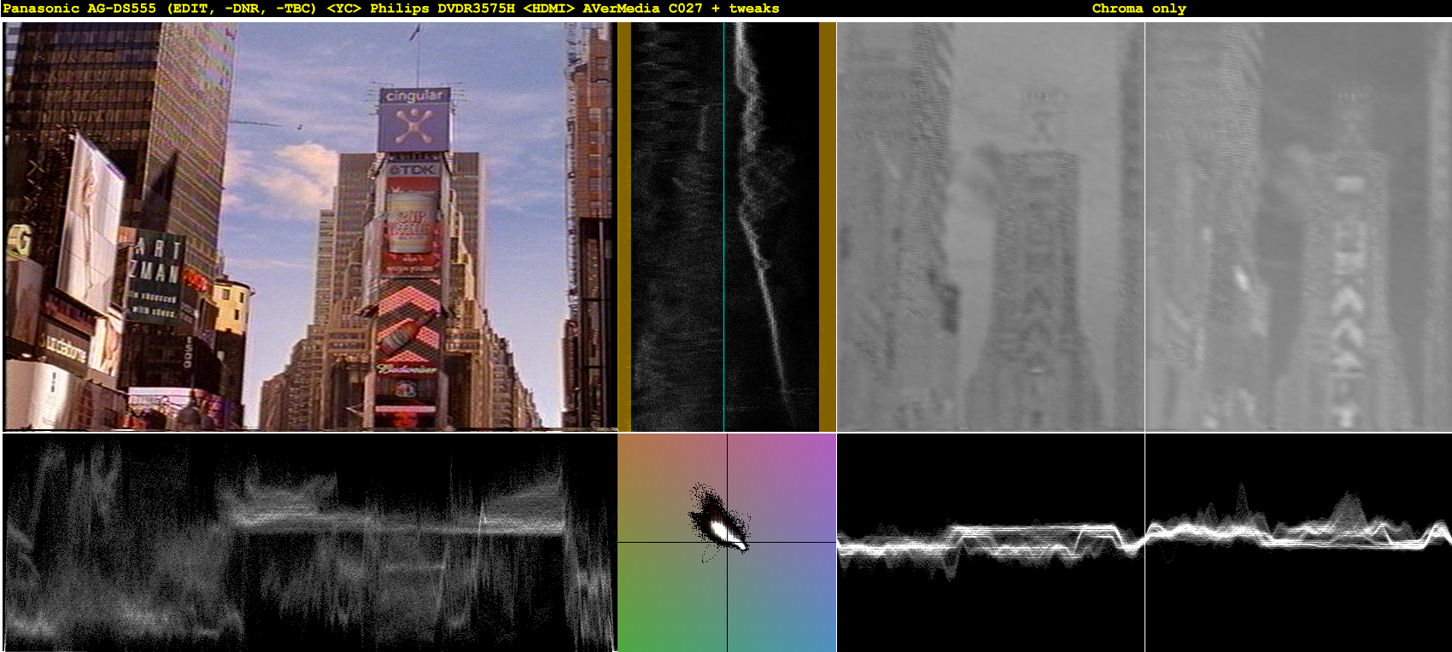
Task: Select the vectorscope crosshair center
Action: (727, 542)
